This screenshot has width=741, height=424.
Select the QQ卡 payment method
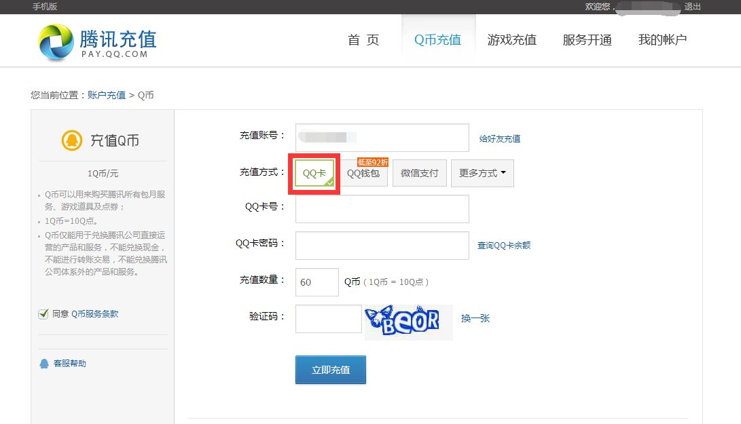tap(314, 173)
